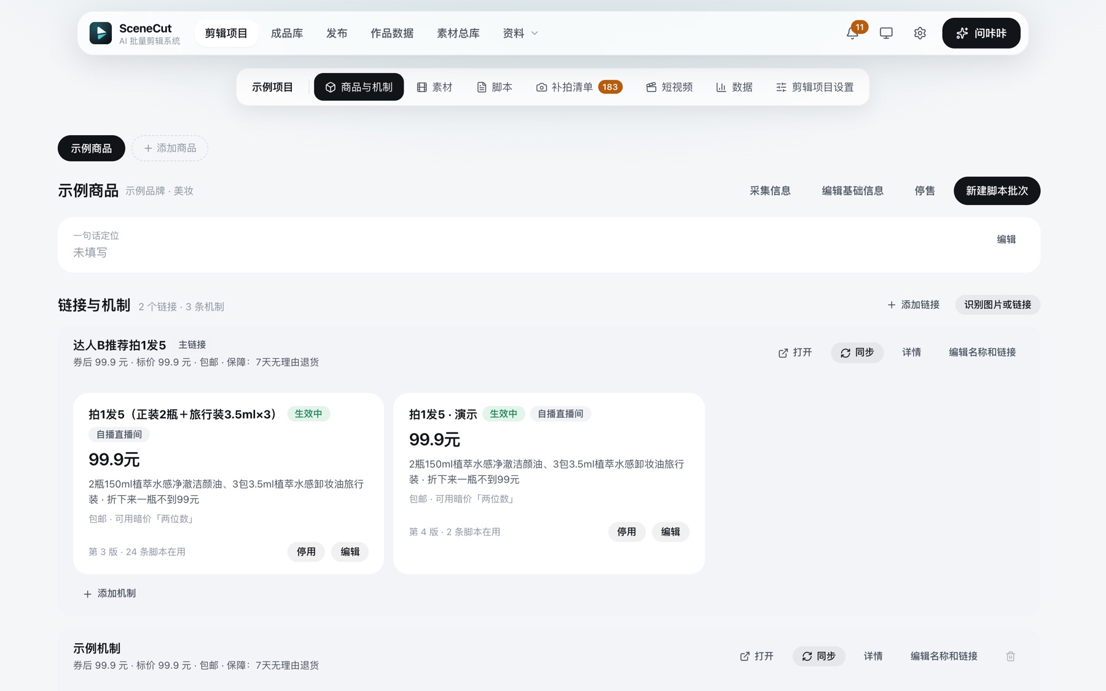
Task: Click 停用 on 第 3 版 mechanism card
Action: 306,552
